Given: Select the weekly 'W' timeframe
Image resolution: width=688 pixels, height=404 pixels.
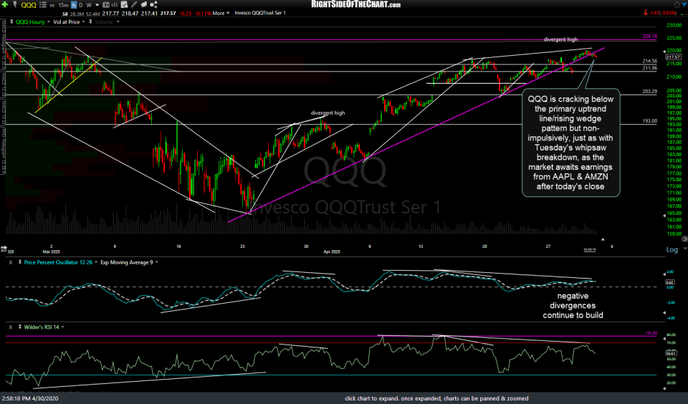Looking at the screenshot, I should pos(89,5).
